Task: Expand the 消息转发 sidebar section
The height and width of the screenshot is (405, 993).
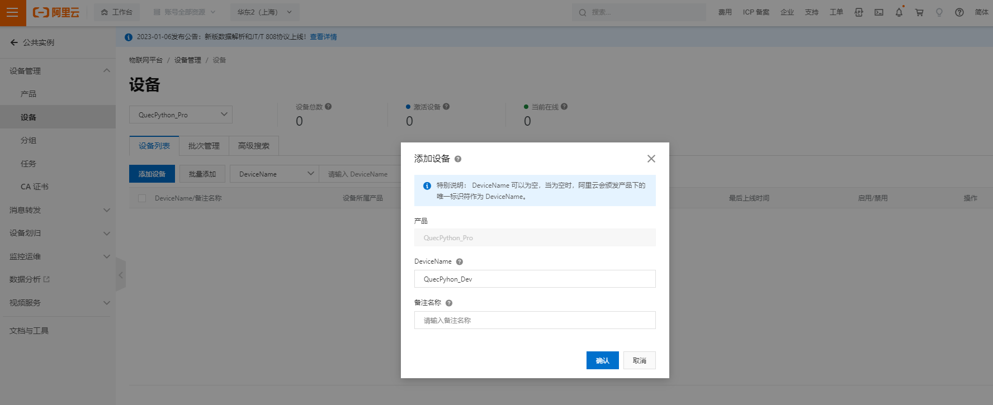Action: tap(58, 210)
